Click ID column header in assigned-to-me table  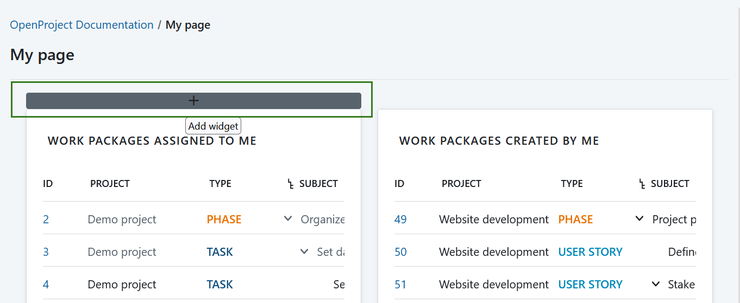[48, 184]
